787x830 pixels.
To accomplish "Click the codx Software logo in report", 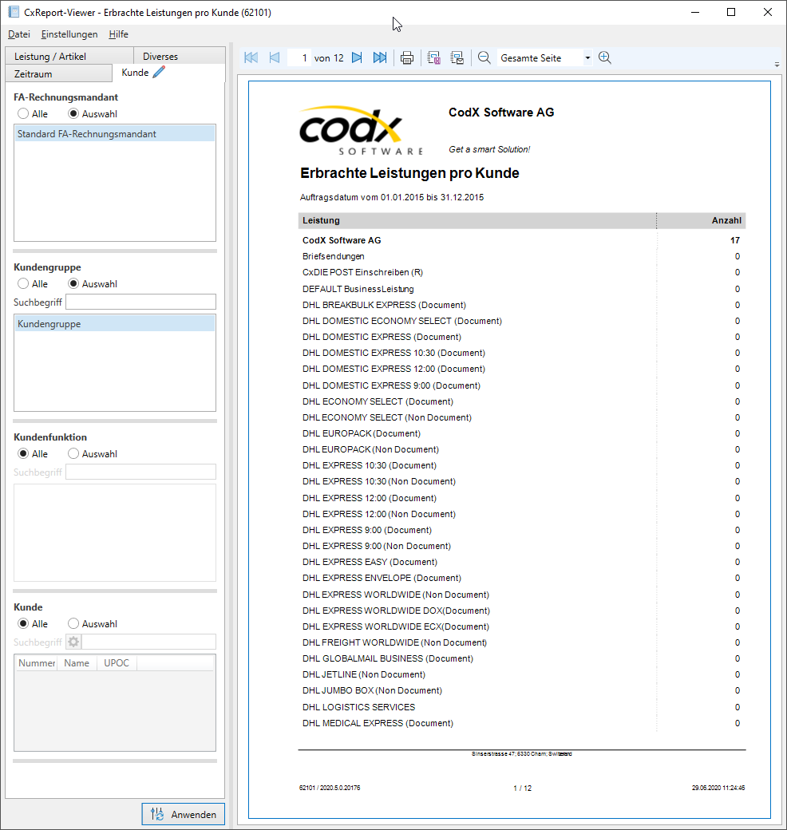I will 362,130.
